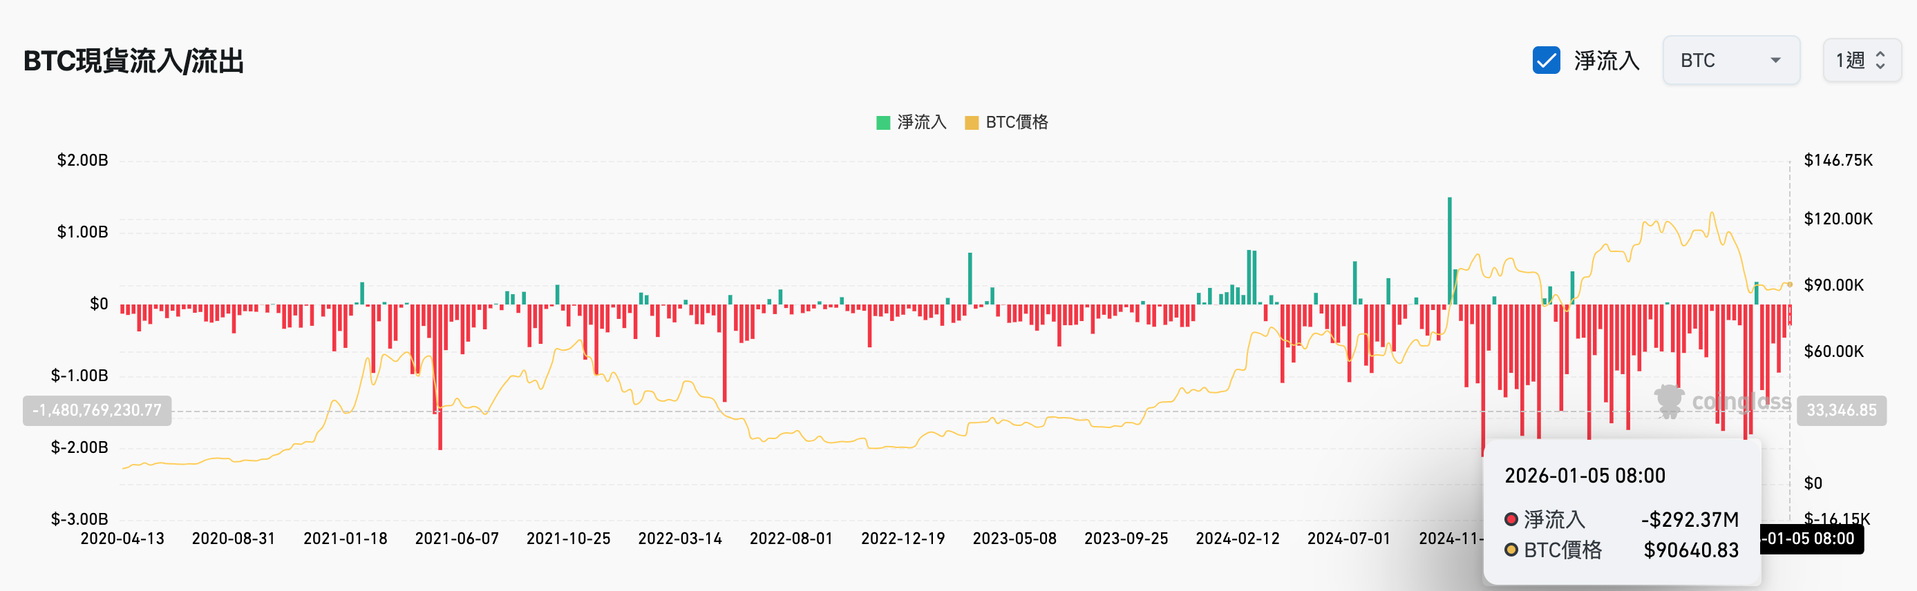The image size is (1917, 591).
Task: Click the BTC現貨流入/流出 chart title
Action: tap(134, 61)
